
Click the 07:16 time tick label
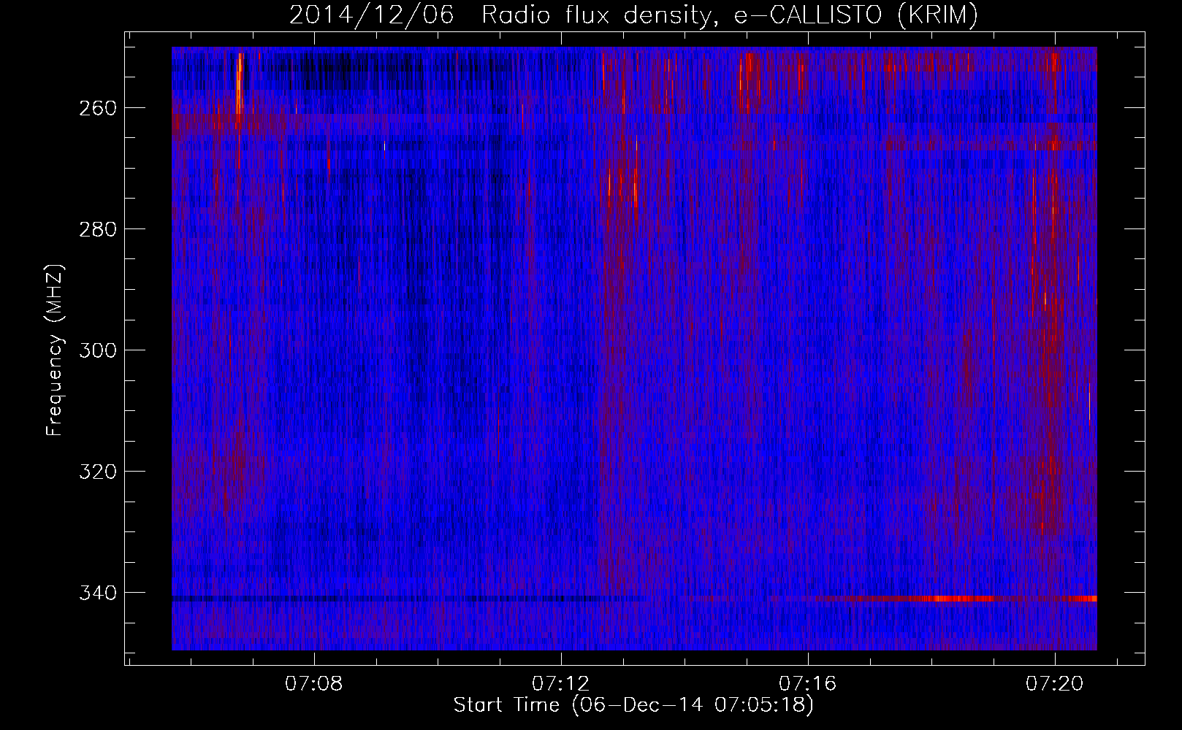[x=808, y=684]
